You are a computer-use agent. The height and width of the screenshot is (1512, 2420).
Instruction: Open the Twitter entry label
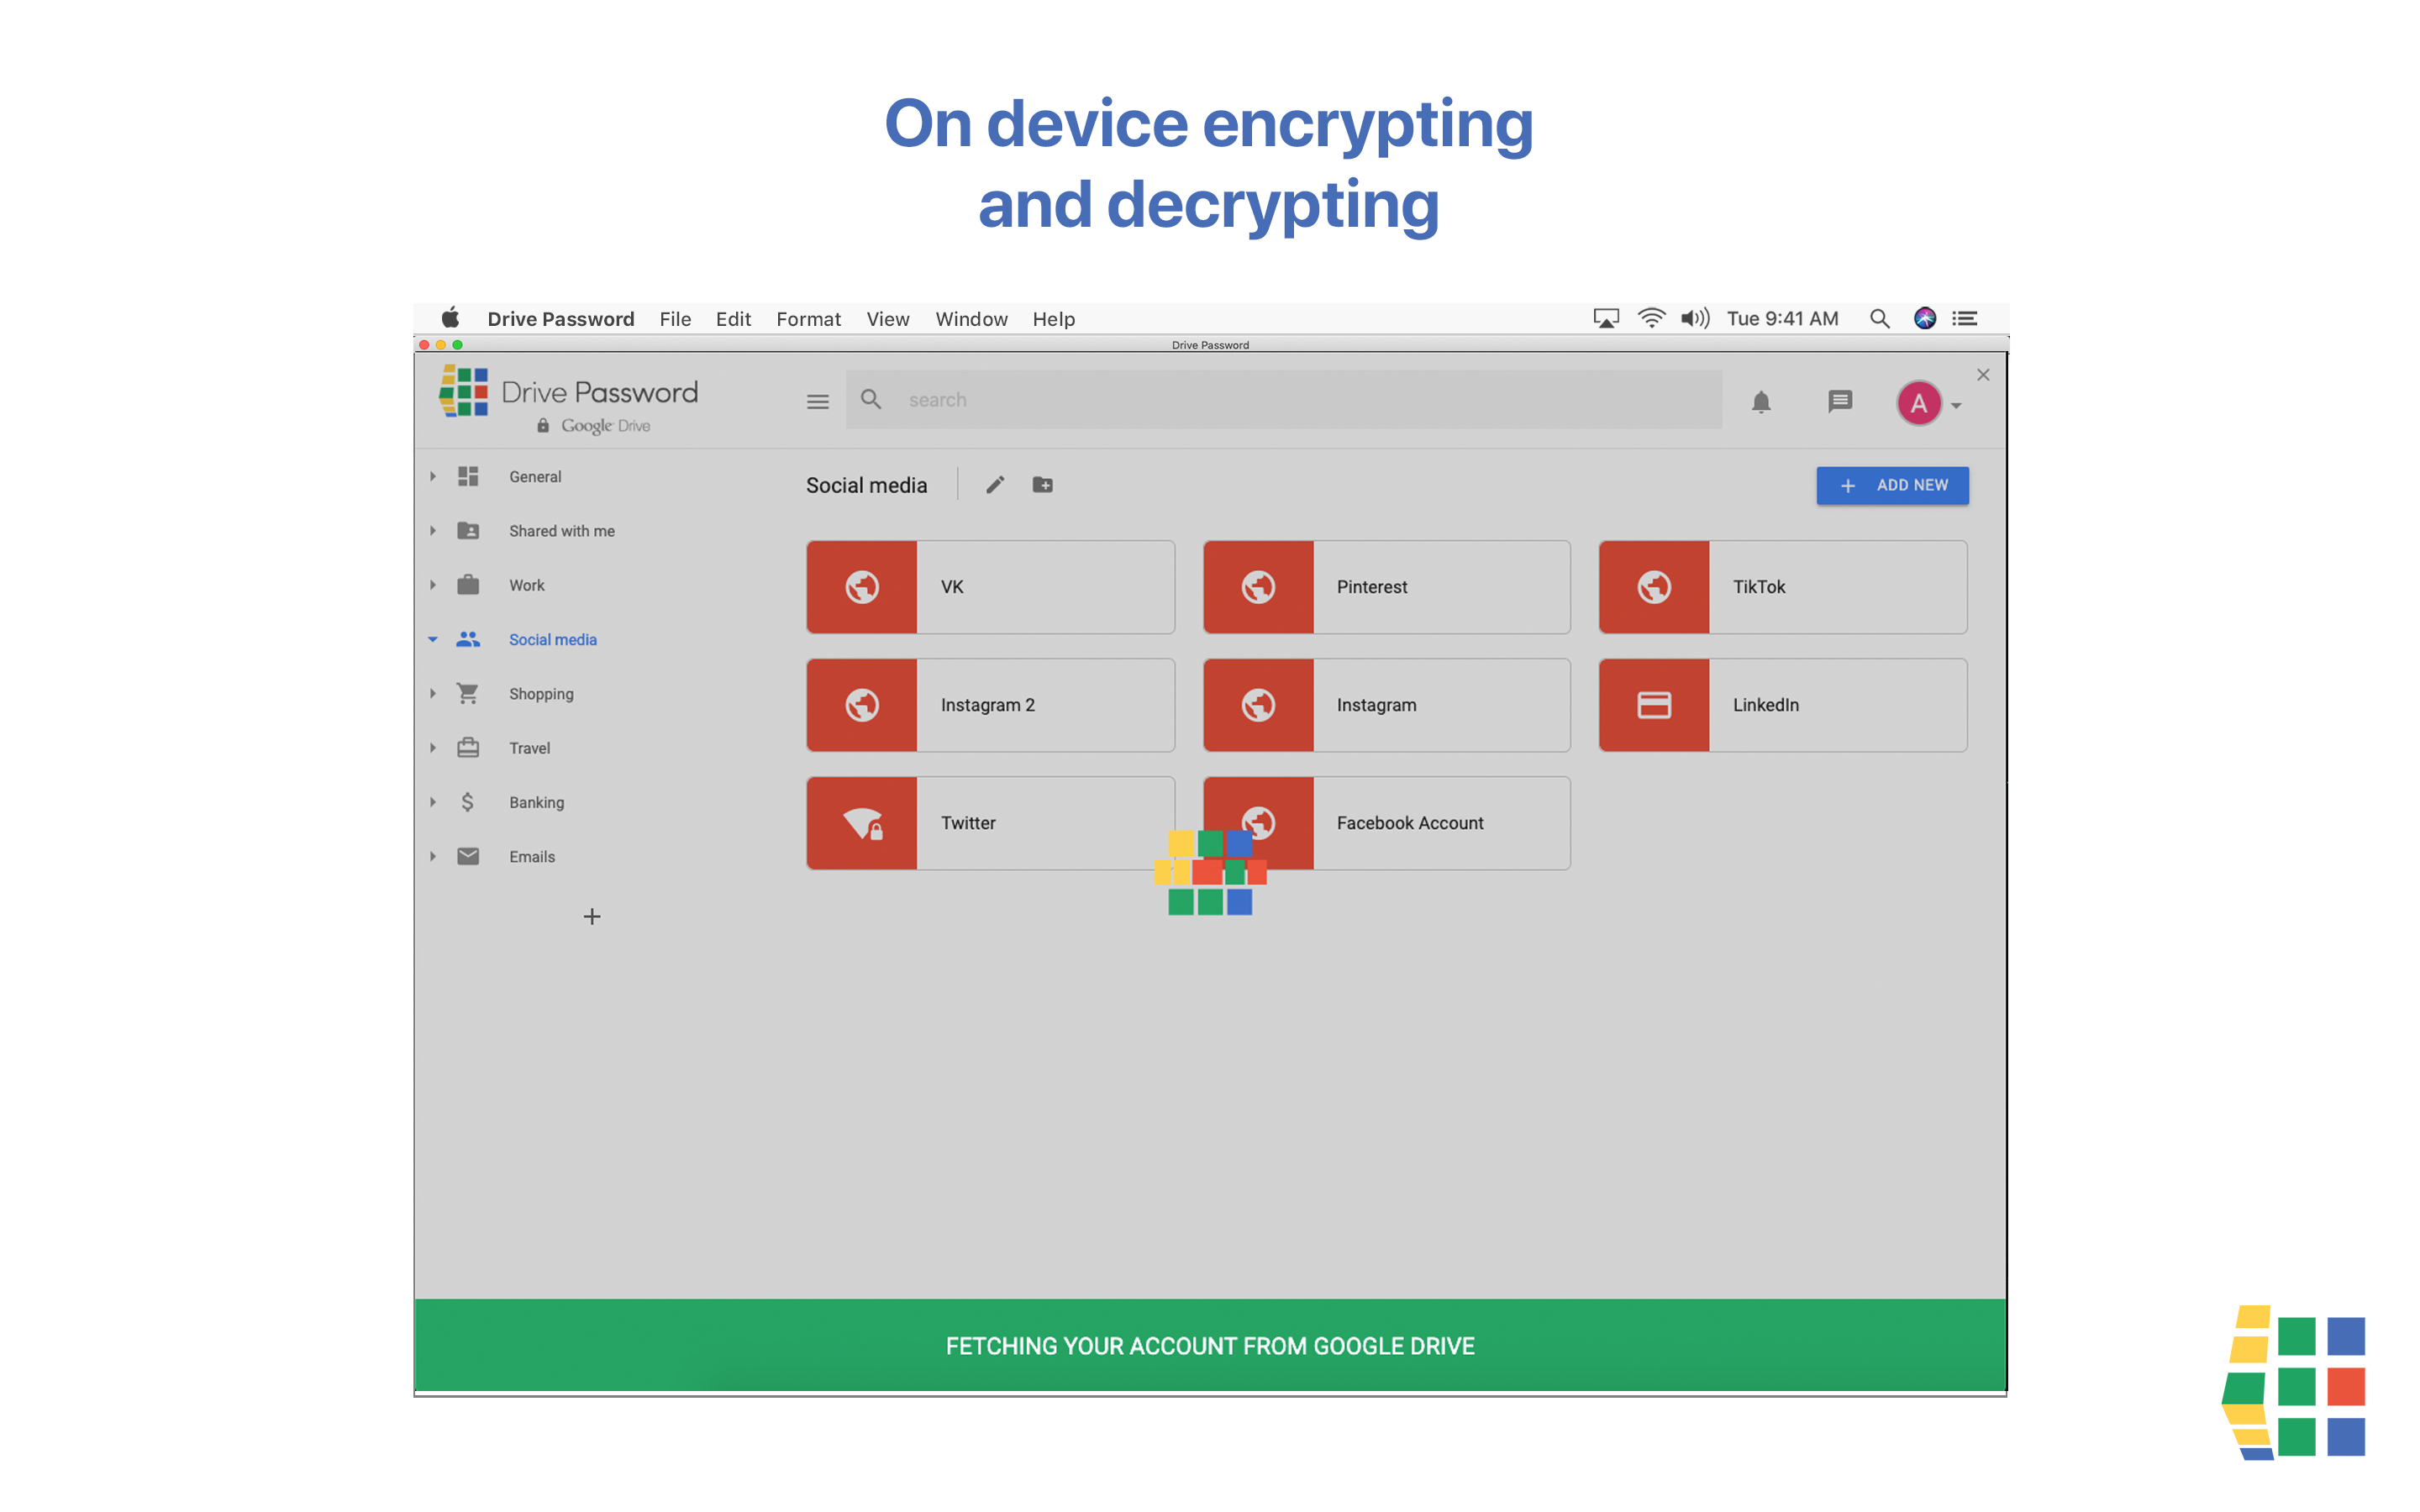point(968,823)
